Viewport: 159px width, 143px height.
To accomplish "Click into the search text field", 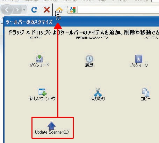I will coord(118,10).
